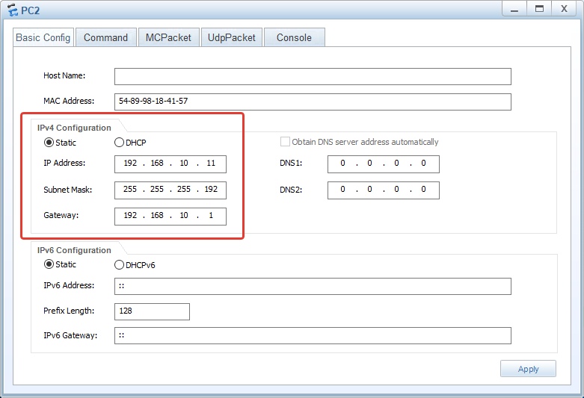Click the PC2 application icon in title bar
Viewport: 584px width, 398px height.
point(11,9)
